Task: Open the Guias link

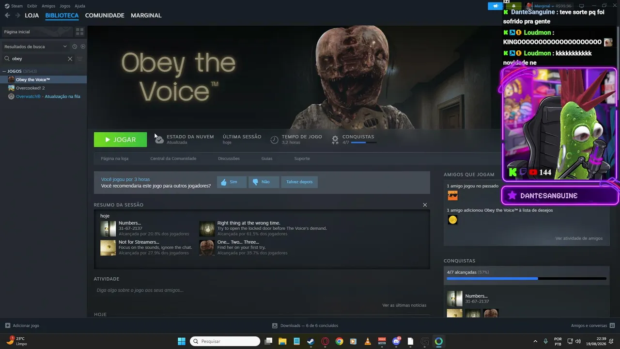Action: coord(267,159)
